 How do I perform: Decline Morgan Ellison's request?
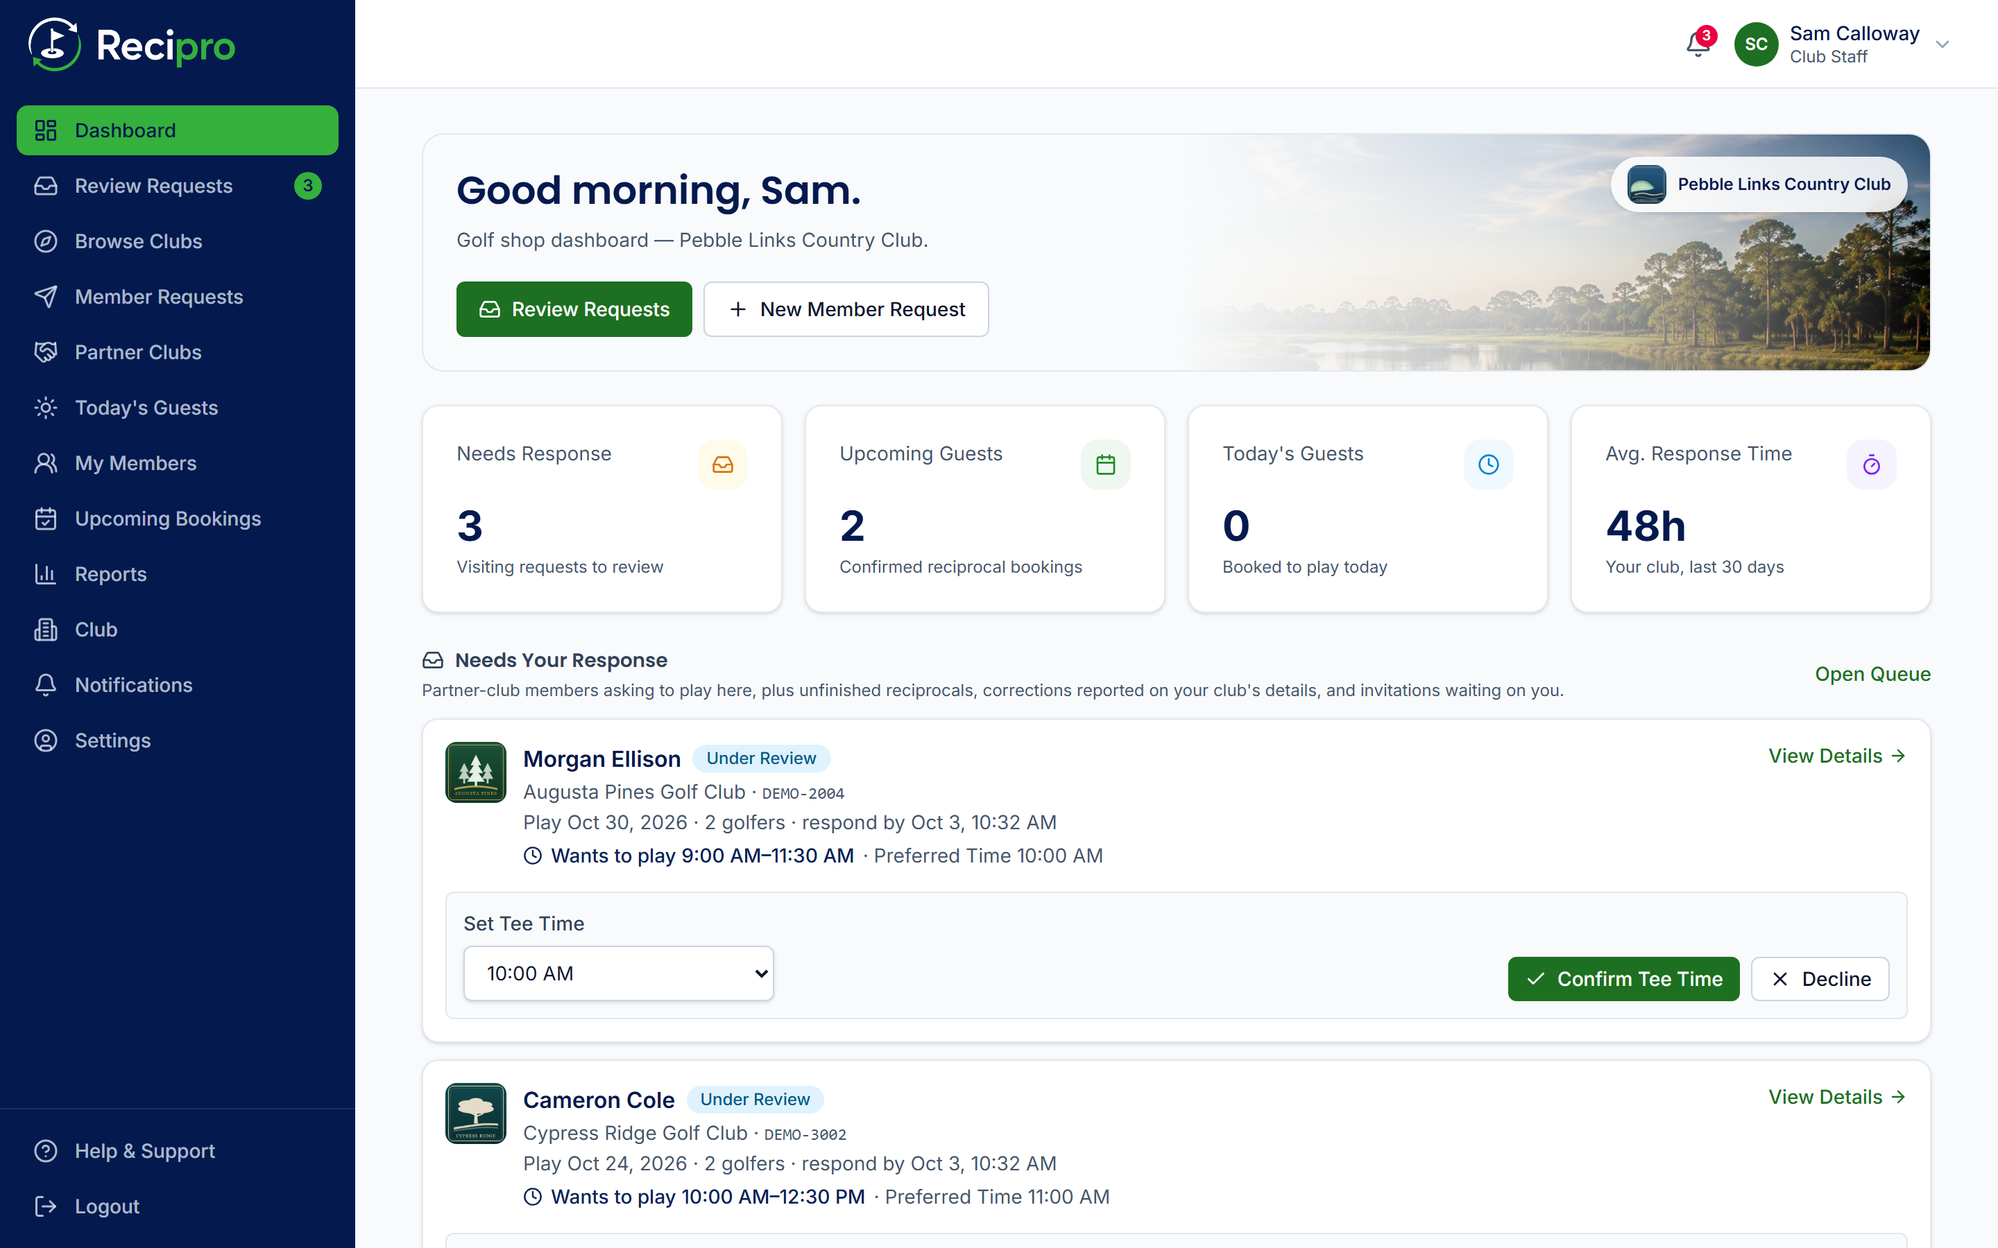click(1820, 979)
